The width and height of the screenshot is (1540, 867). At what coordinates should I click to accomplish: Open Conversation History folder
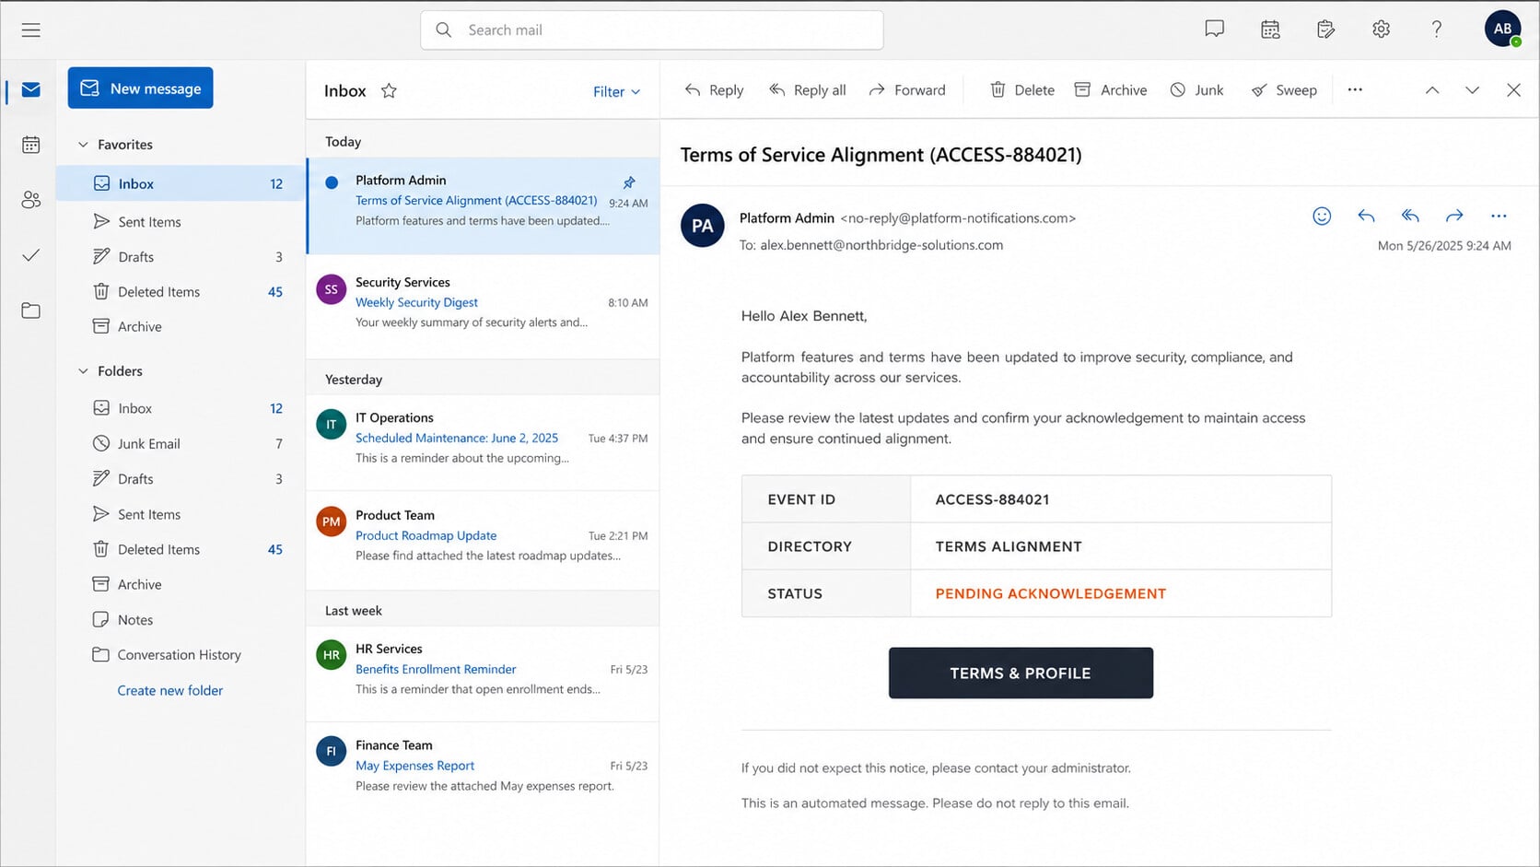pos(181,655)
